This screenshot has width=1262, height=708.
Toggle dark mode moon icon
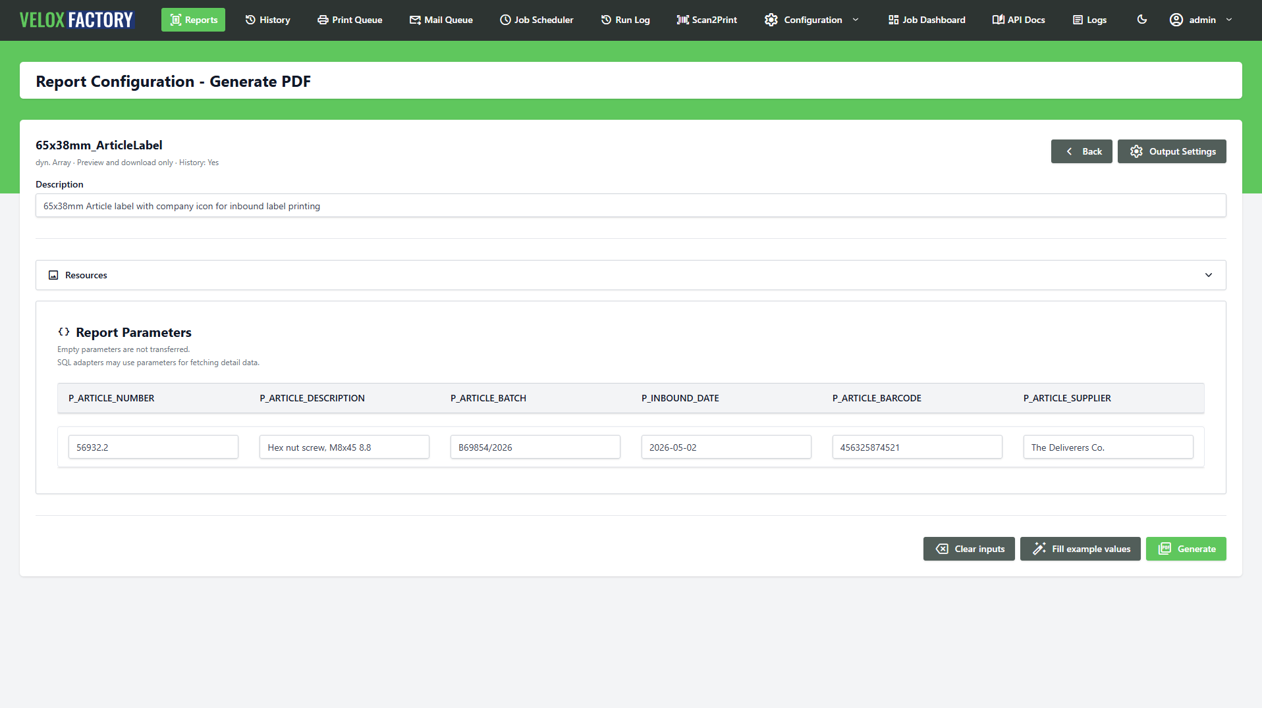coord(1142,20)
